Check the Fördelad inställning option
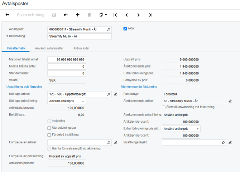The image size is (240, 172). [x=49, y=135]
